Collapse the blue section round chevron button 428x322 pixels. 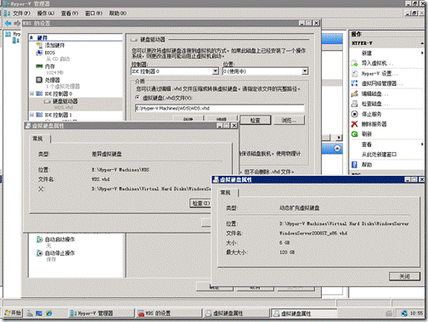point(337,149)
